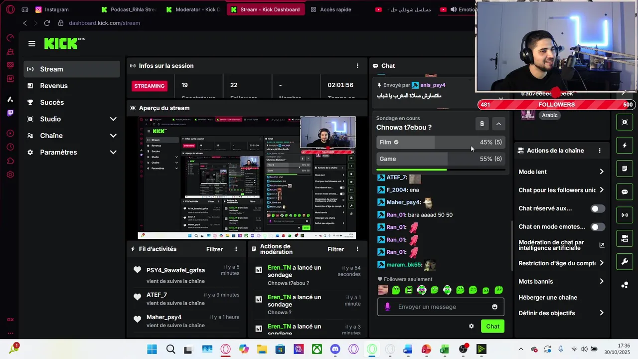Select Stream in the Kick sidebar

[72, 69]
